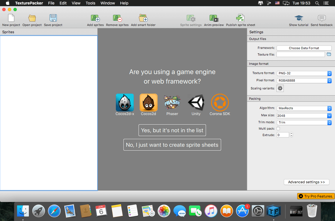This screenshot has width=335, height=221.
Task: Click Choose Data Format button
Action: pos(304,48)
